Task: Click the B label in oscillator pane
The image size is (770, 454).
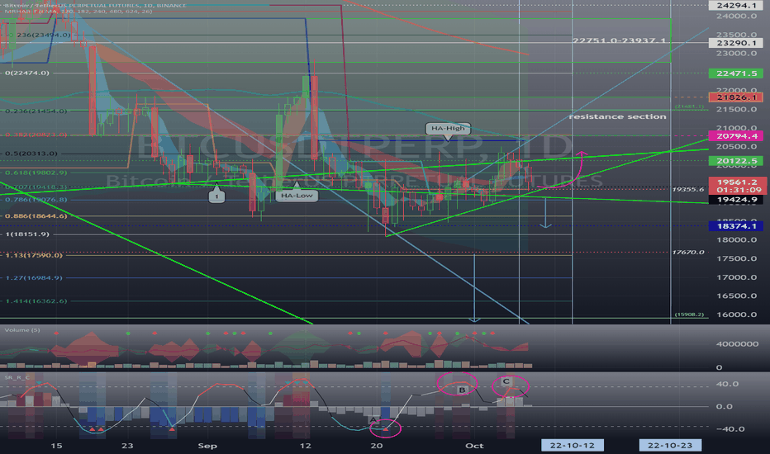Action: [x=462, y=390]
